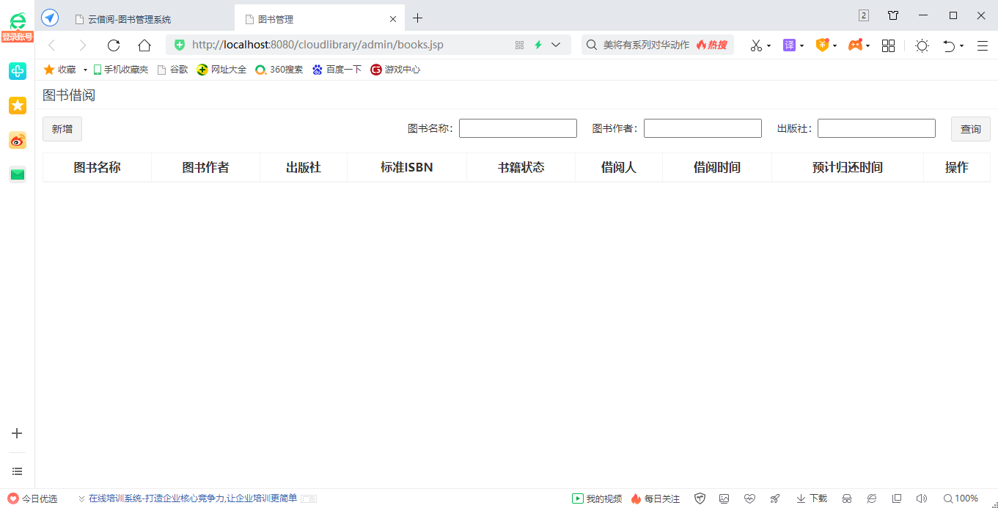Open the 网址大全 bookmark
This screenshot has width=998, height=508.
coord(221,70)
